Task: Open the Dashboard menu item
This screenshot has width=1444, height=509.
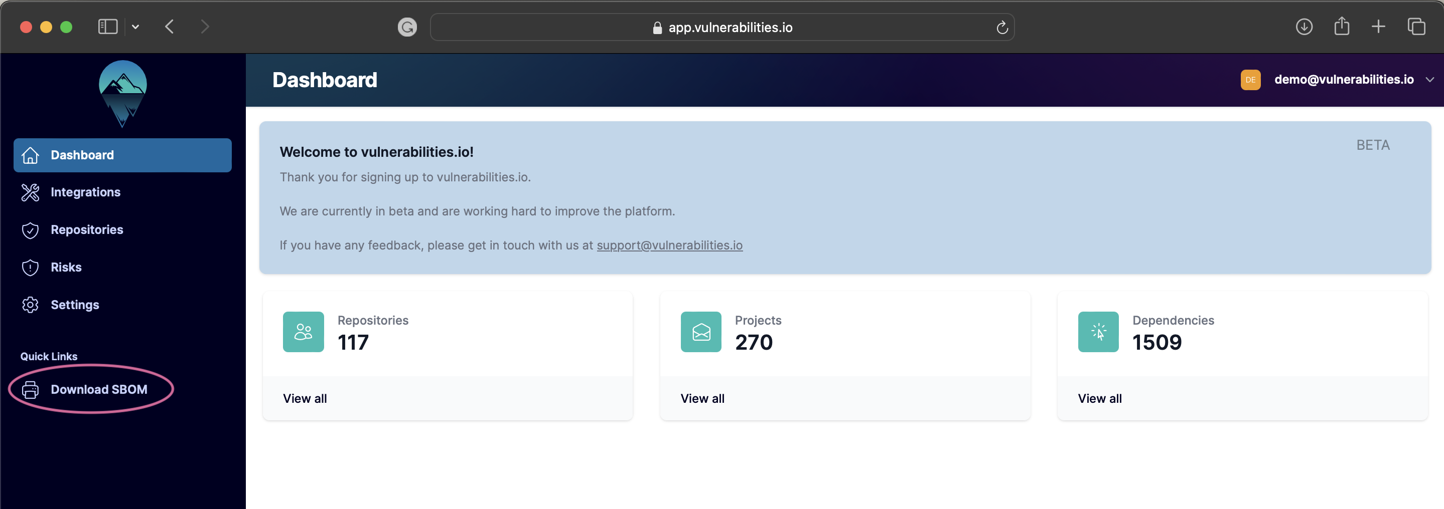Action: 122,155
